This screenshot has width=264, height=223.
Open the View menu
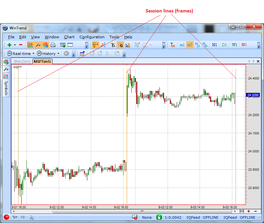[35, 37]
